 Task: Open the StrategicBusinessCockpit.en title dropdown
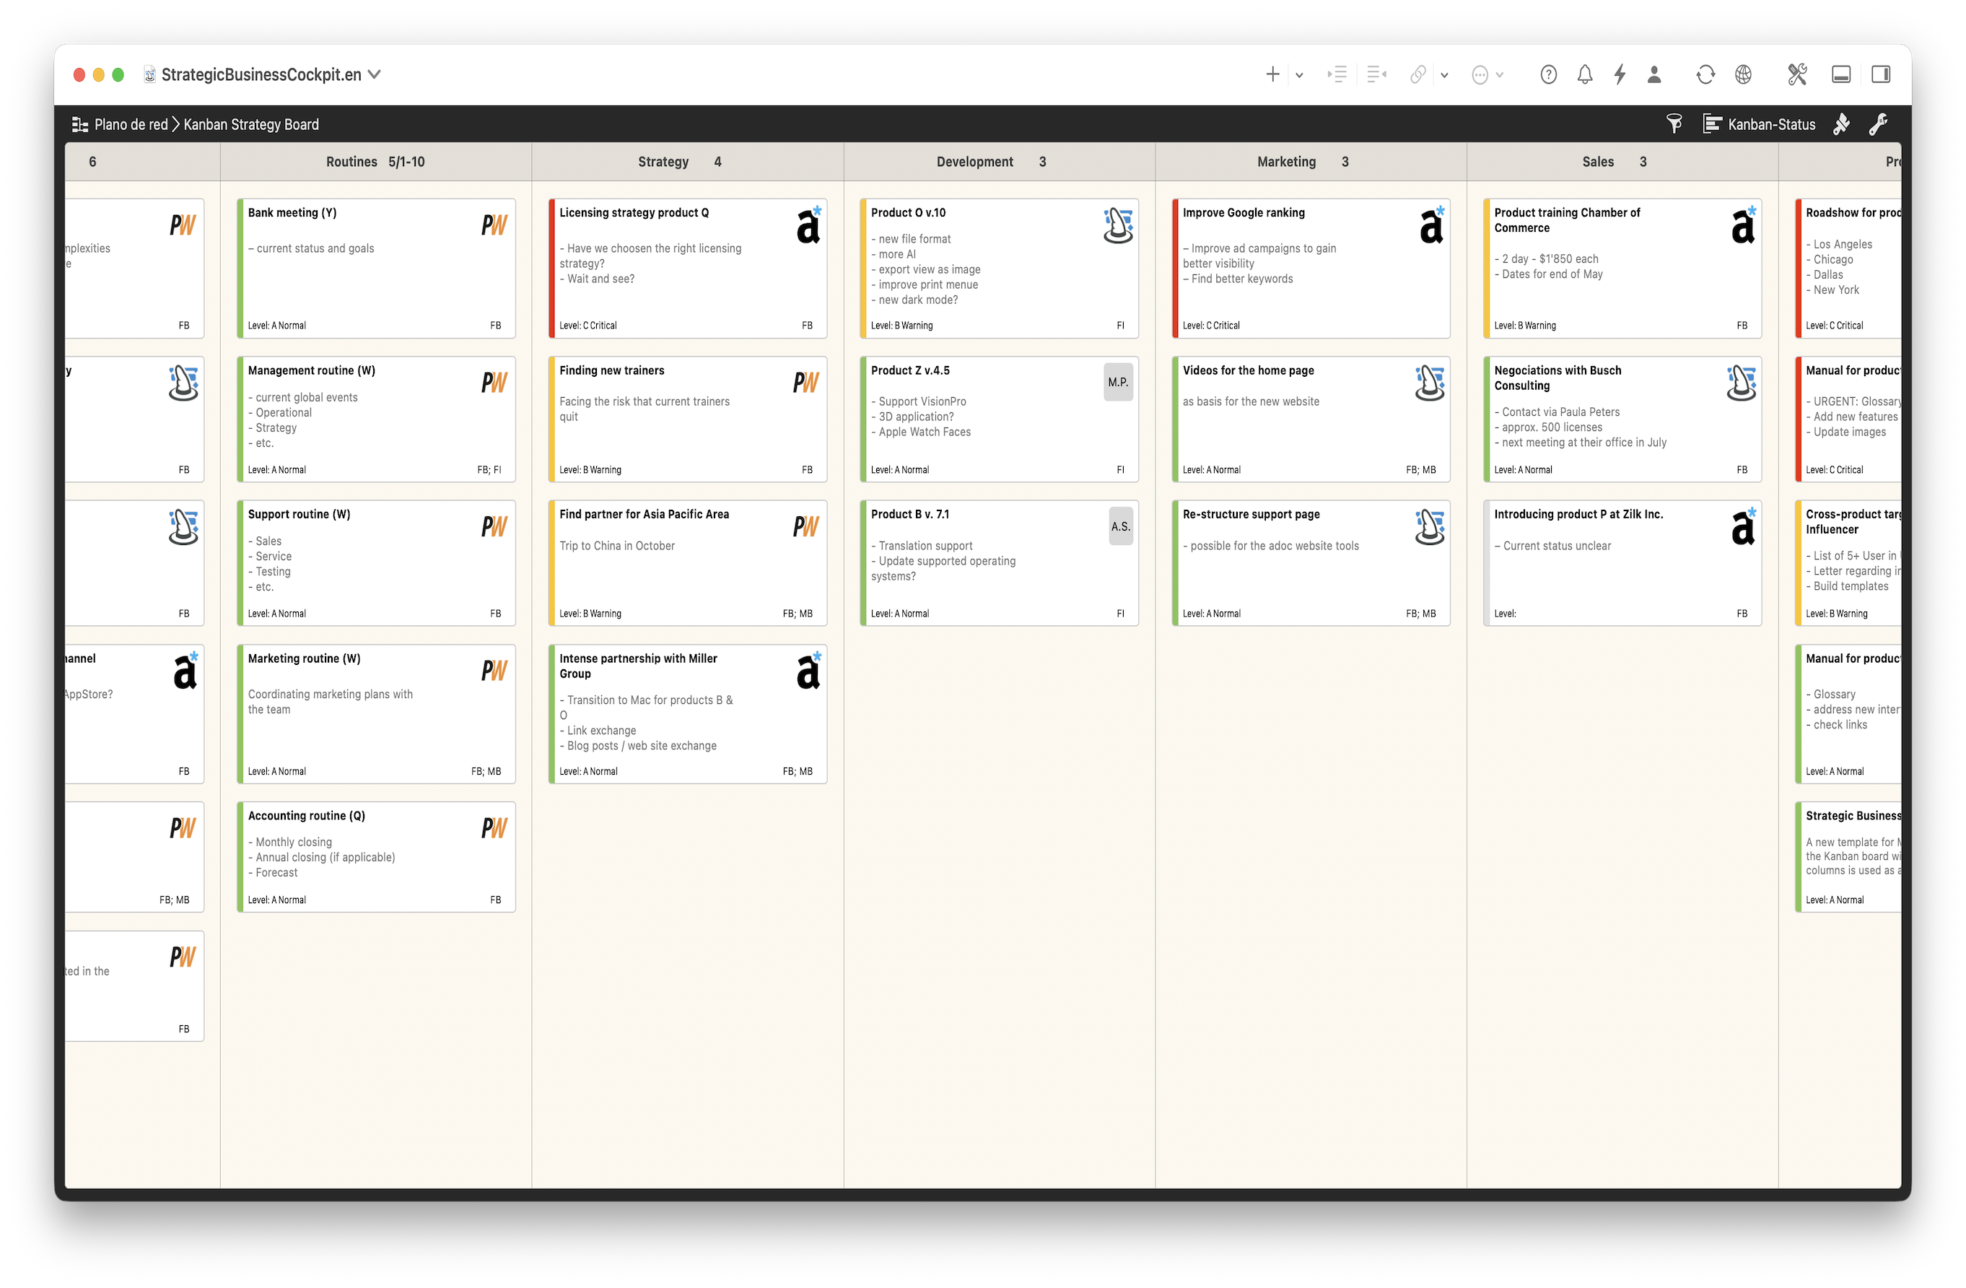(374, 74)
